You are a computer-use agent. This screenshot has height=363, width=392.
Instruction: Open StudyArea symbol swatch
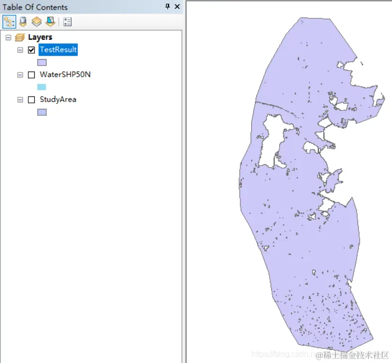click(x=42, y=112)
